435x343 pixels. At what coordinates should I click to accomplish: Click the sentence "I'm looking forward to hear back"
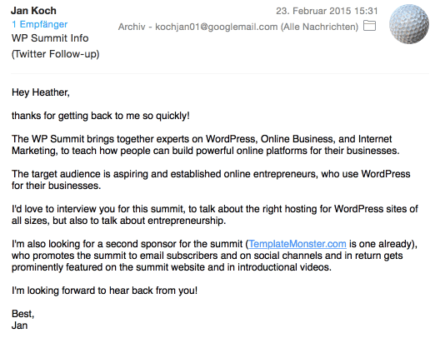coord(104,291)
